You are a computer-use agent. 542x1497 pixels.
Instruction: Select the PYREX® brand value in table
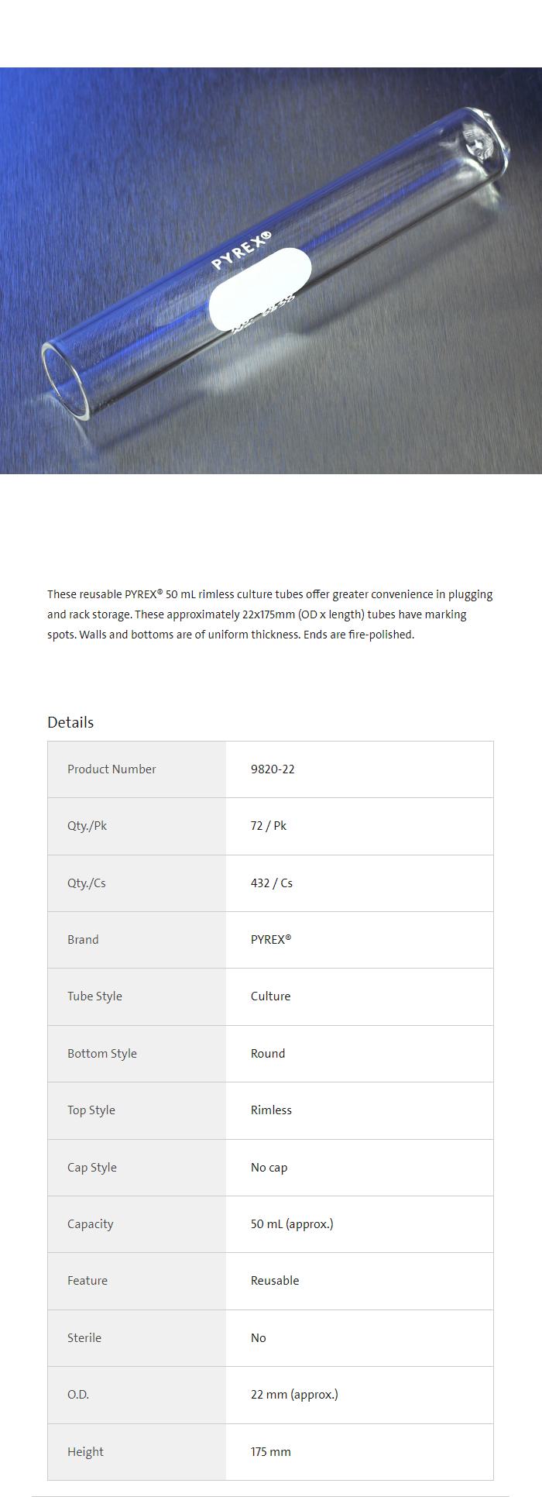pos(271,940)
